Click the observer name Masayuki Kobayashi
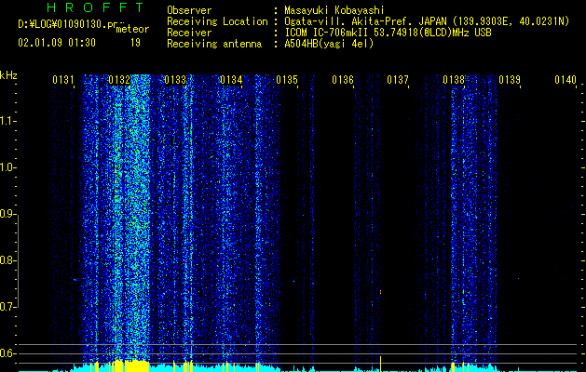Screen dimensions: 586x372 [x=334, y=10]
